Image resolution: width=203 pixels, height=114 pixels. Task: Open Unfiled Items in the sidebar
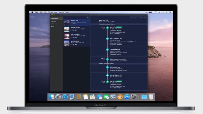54,24
